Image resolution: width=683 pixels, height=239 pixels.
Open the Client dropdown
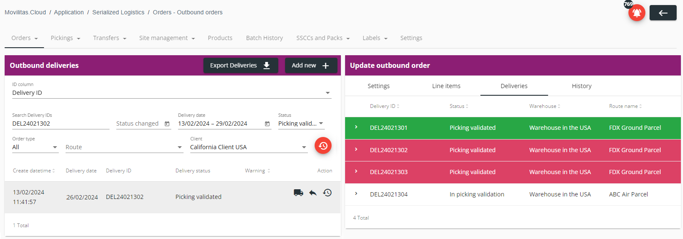[249, 147]
